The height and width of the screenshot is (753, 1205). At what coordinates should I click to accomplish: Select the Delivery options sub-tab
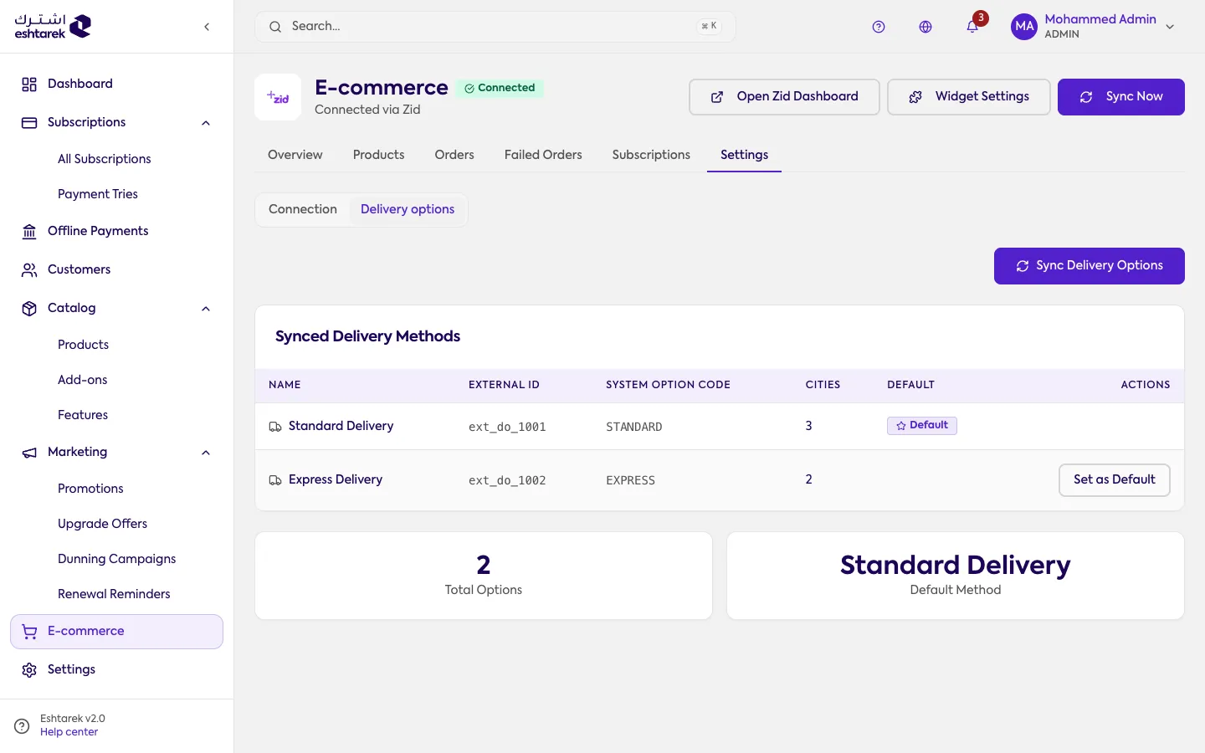(x=408, y=209)
